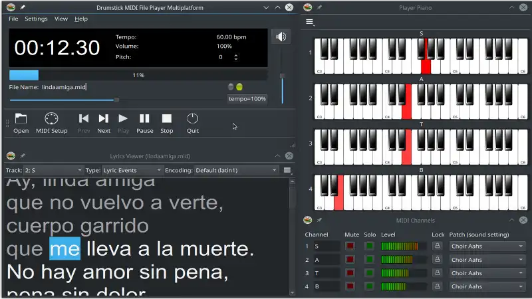532x299 pixels.
Task: Pin the Drumstick MIDI File Player window
Action: coord(23,7)
